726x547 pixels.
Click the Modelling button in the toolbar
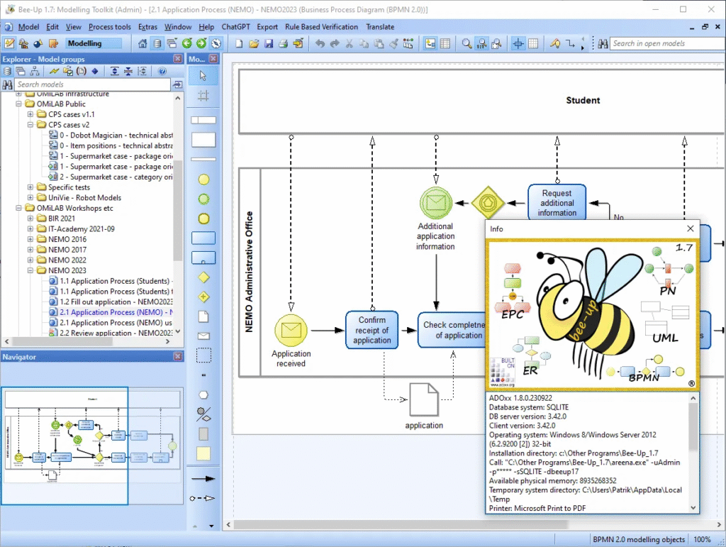[94, 43]
